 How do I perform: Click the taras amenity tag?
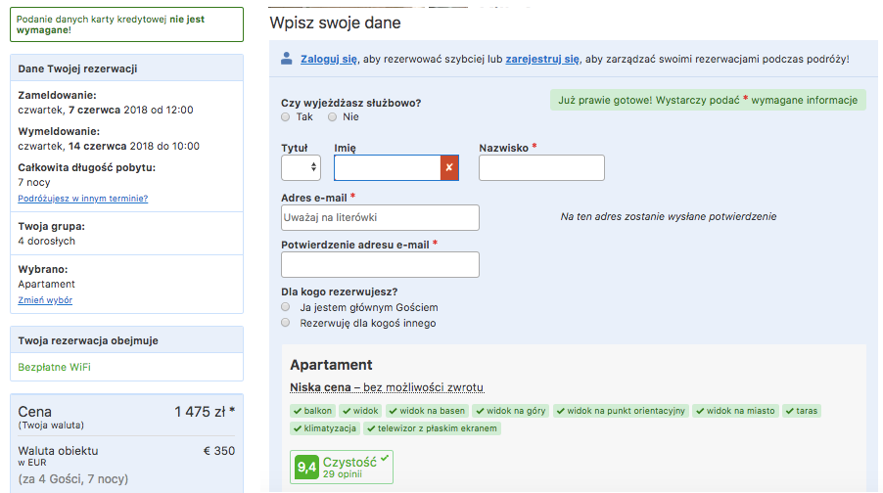click(802, 411)
